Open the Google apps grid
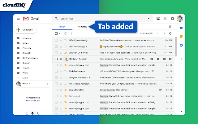This screenshot has width=198, height=124. (x=165, y=19)
